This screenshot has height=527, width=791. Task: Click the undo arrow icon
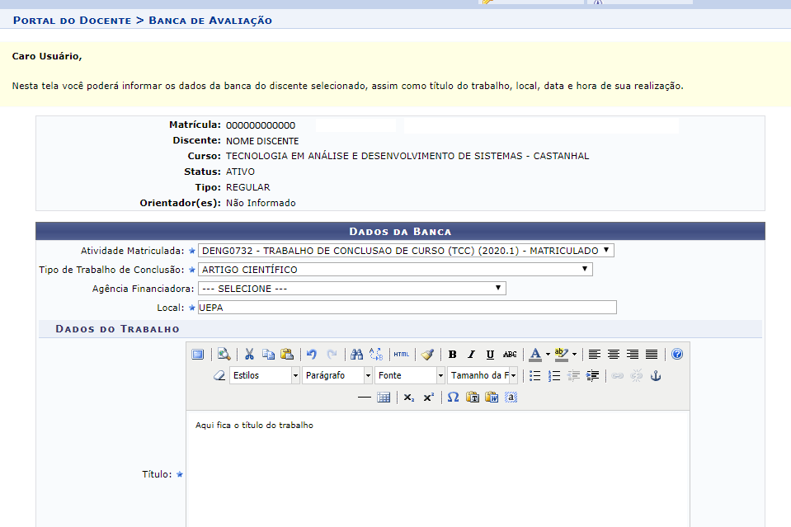point(312,355)
